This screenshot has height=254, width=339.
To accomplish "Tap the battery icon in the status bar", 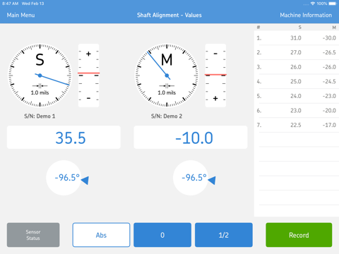I will pyautogui.click(x=333, y=4).
